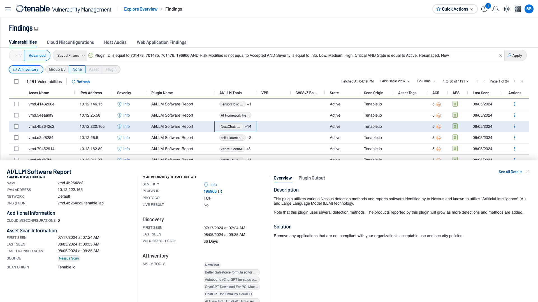Click the help question mark icon
Viewport: 538px width, 302px height.
484,9
